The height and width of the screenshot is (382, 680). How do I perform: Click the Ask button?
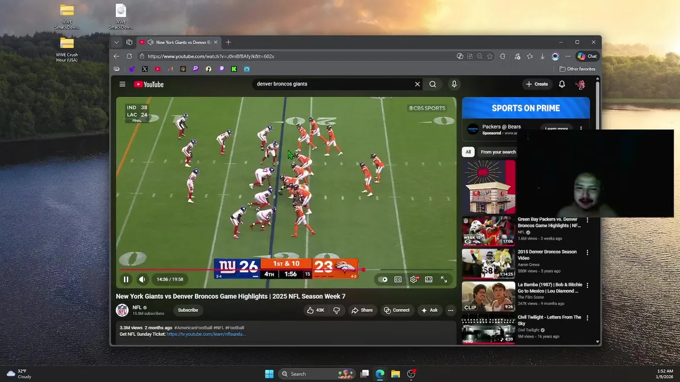429,310
